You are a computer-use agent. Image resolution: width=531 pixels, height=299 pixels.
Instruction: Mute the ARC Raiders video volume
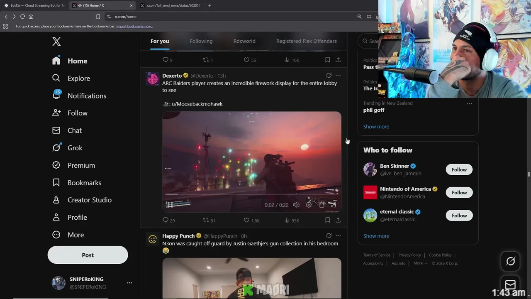[x=296, y=205]
